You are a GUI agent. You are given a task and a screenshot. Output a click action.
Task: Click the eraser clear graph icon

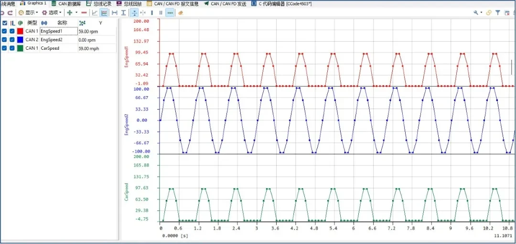181,13
